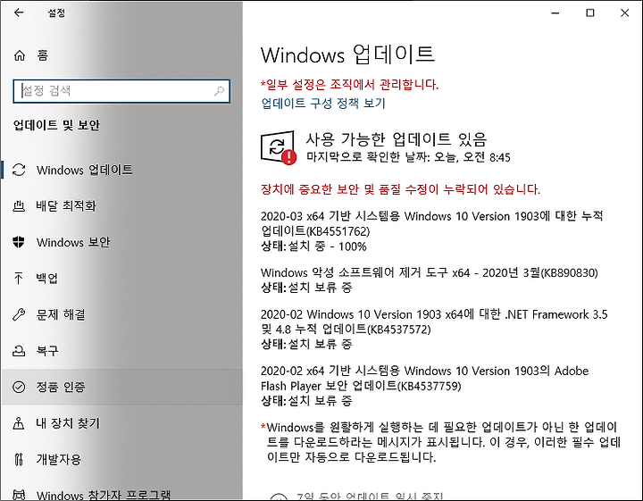The image size is (643, 501).
Task: Select 문제 해결 in the sidebar
Action: point(121,314)
